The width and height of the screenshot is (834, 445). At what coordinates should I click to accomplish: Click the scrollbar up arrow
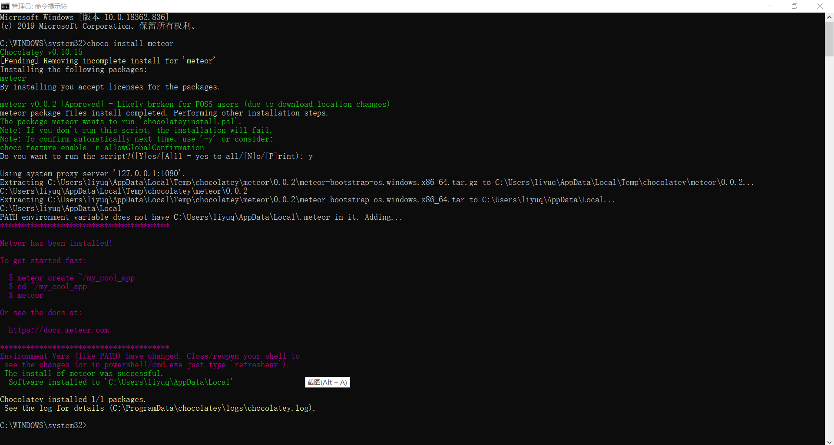(x=829, y=17)
